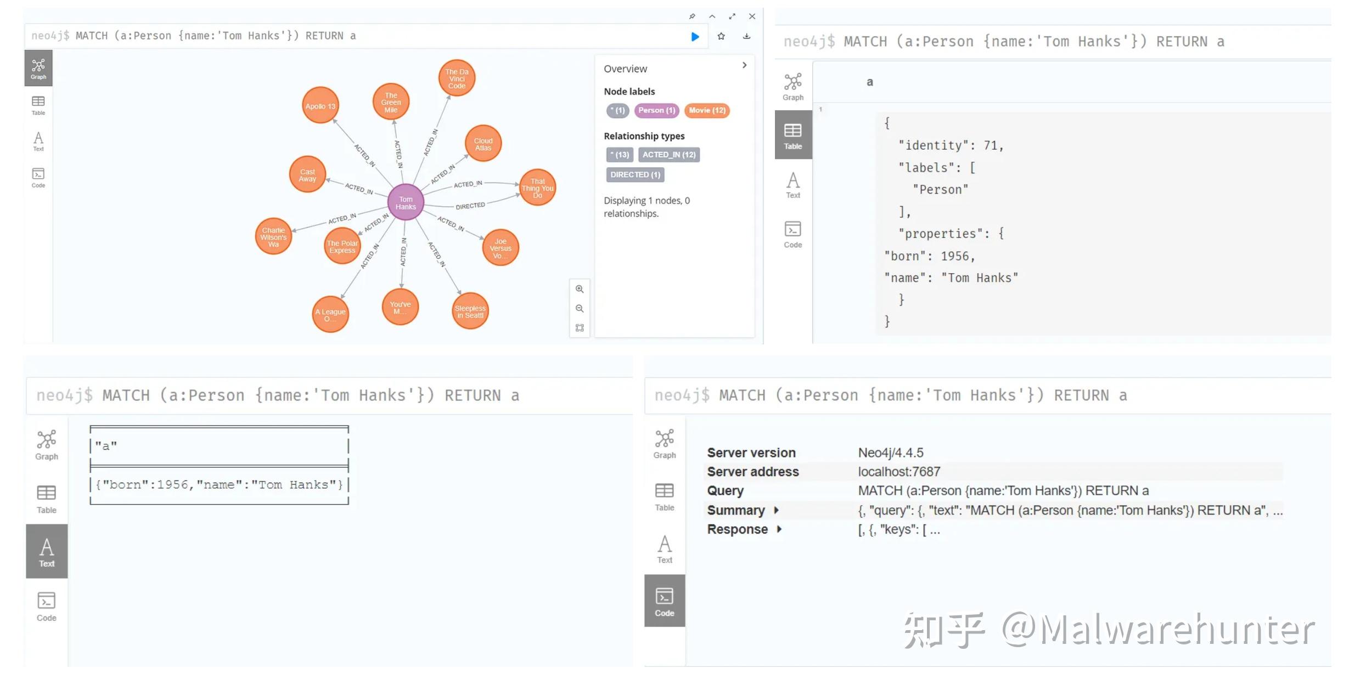Run the Cypher query with play button
1349x685 pixels.
[695, 37]
